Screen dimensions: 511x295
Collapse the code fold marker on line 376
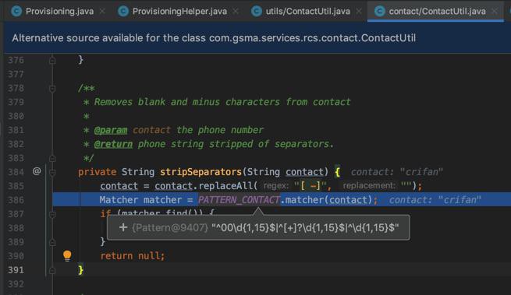(52, 60)
